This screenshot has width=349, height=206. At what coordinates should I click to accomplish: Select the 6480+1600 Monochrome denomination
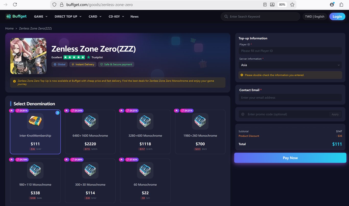coord(90,132)
